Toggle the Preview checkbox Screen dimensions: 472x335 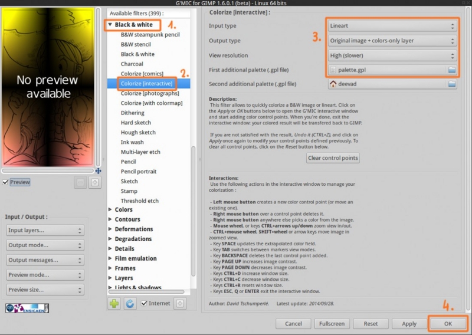tap(5, 182)
